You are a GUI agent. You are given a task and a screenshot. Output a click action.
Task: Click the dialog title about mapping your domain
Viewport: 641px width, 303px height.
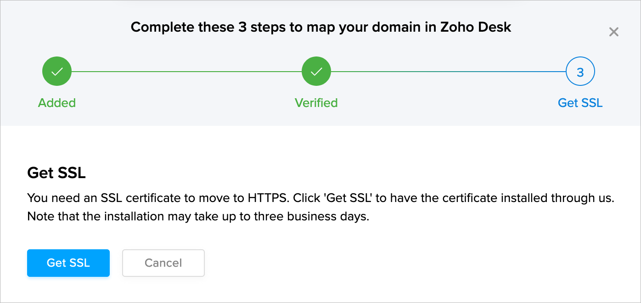320,27
